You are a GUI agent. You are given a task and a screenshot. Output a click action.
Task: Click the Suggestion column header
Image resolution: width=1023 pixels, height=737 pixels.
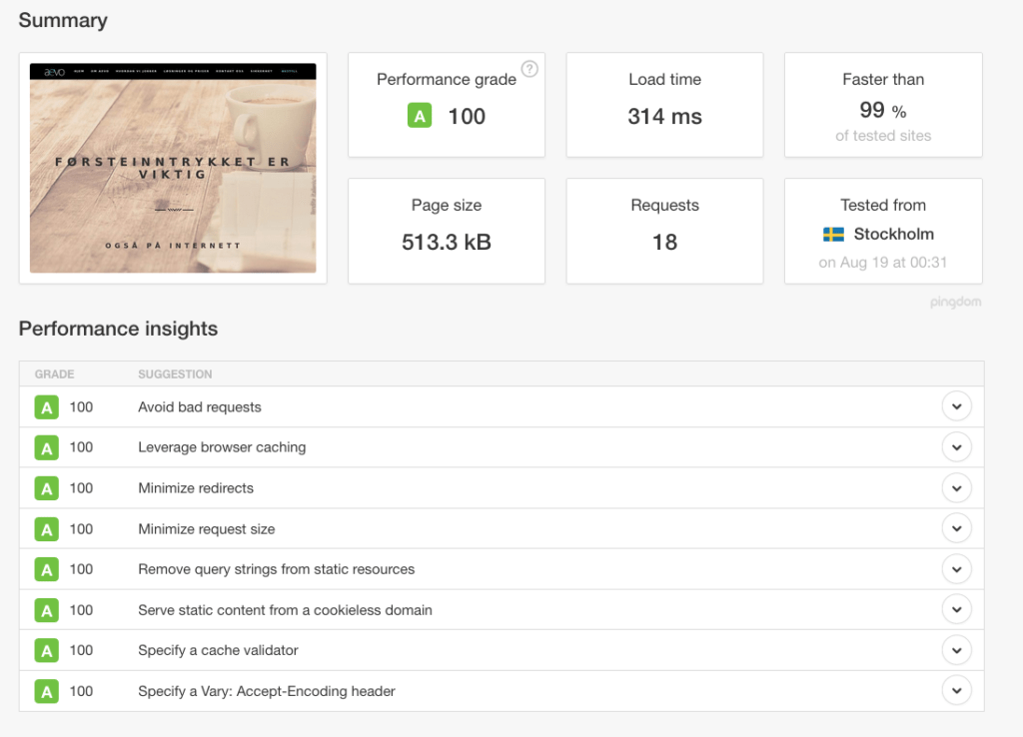[x=175, y=374]
